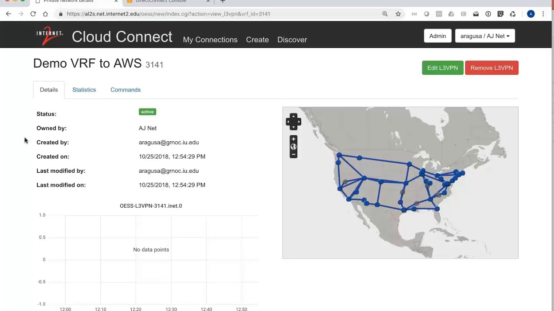Click the Admin button
The image size is (554, 311).
pos(438,36)
